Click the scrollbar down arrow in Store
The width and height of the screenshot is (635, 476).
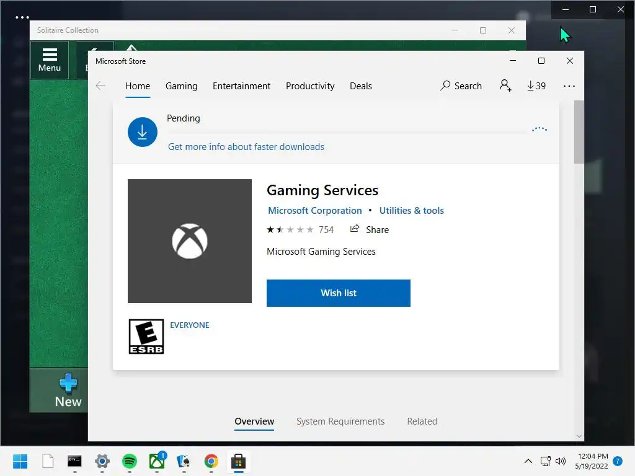click(579, 436)
